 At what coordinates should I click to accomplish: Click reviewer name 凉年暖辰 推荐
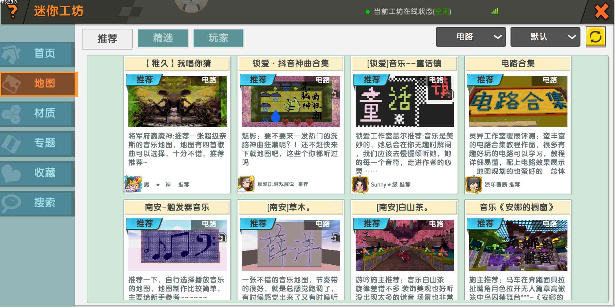pyautogui.click(x=503, y=184)
